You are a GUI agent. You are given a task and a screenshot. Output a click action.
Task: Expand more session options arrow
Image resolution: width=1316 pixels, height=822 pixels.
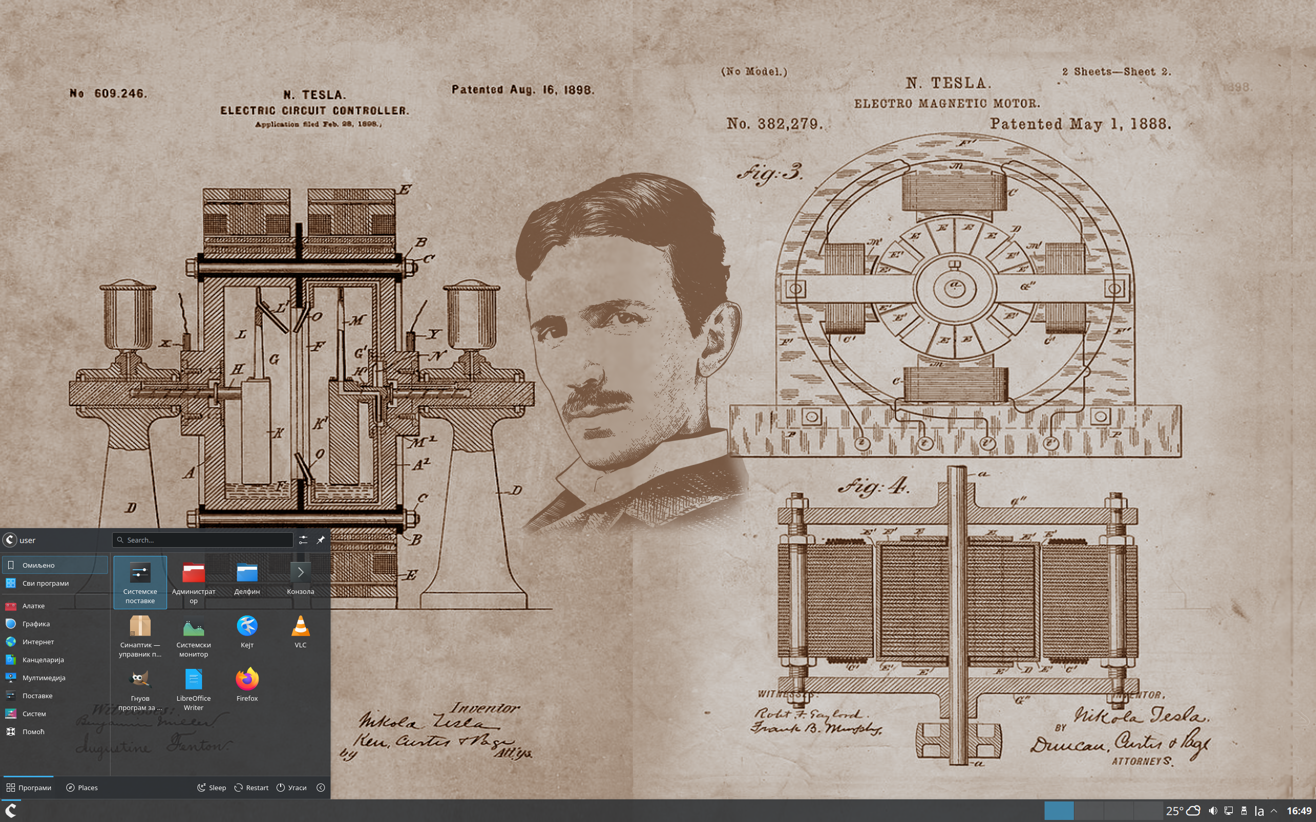tap(321, 787)
